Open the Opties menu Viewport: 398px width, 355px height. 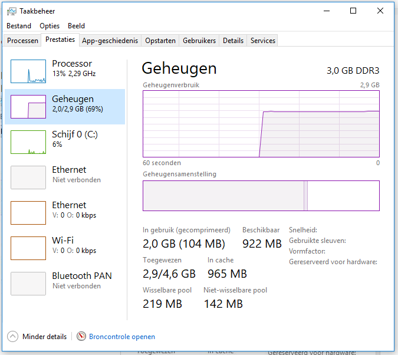[x=50, y=26]
